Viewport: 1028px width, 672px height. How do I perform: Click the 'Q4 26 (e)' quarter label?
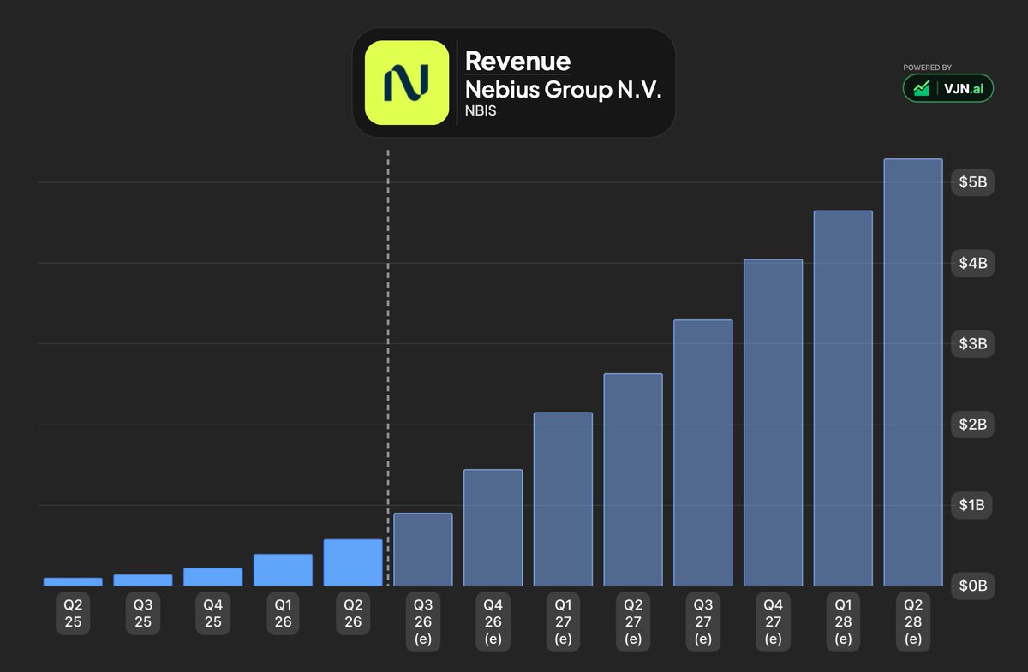pos(493,621)
